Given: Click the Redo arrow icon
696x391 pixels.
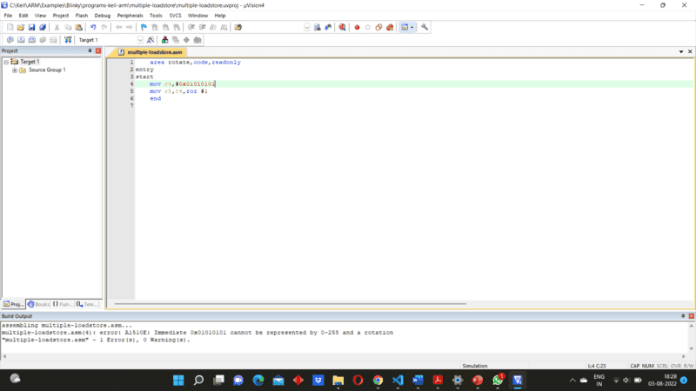Looking at the screenshot, I should [104, 28].
